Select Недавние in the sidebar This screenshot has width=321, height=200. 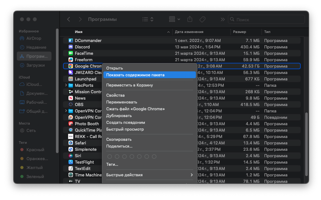34,47
